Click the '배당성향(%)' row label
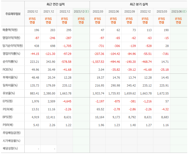The height and width of the screenshot is (154, 188). (10, 149)
